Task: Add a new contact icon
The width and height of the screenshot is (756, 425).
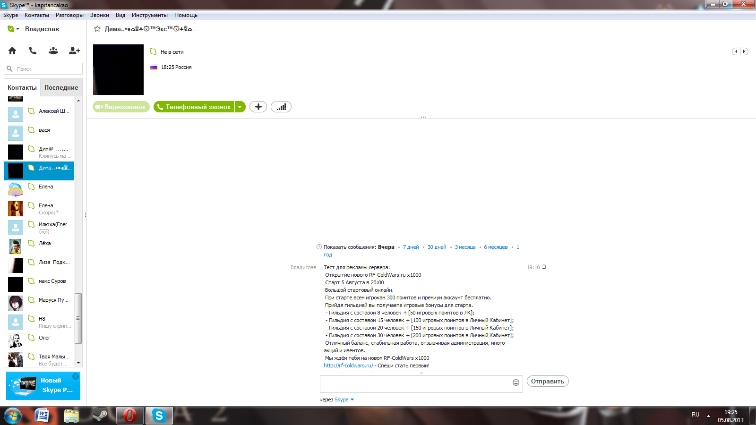Action: tap(75, 51)
